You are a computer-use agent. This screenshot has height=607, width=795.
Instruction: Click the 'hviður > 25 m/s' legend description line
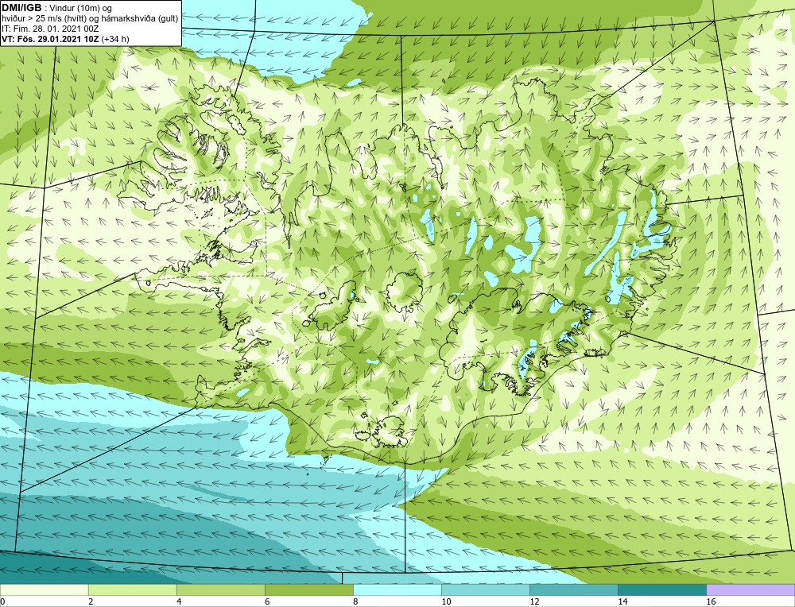pyautogui.click(x=90, y=19)
